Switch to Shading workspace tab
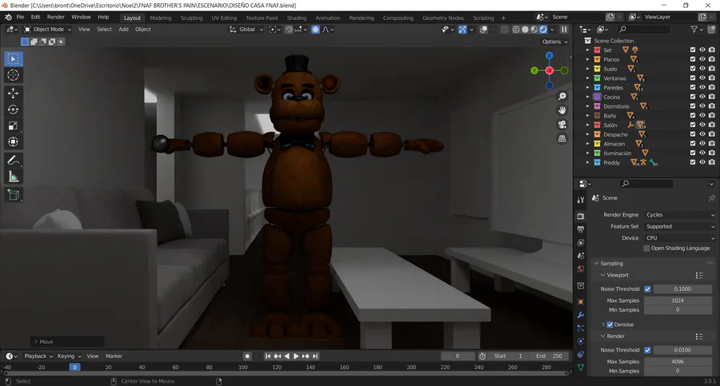 click(297, 18)
